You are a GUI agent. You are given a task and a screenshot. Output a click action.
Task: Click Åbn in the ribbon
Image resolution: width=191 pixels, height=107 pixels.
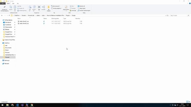[x=72, y=6]
